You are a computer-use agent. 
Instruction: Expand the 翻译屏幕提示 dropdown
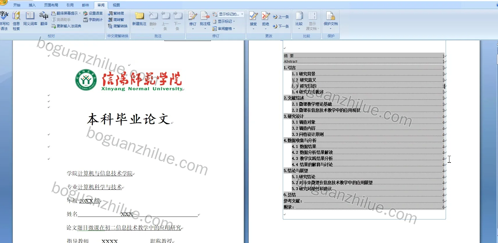click(x=80, y=13)
